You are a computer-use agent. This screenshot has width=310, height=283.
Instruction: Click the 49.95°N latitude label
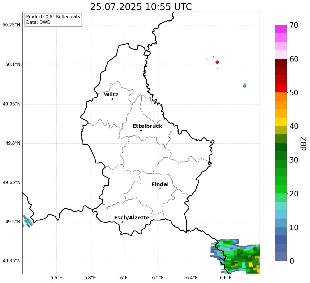[x=12, y=104]
